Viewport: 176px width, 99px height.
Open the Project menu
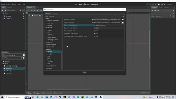click(8, 4)
